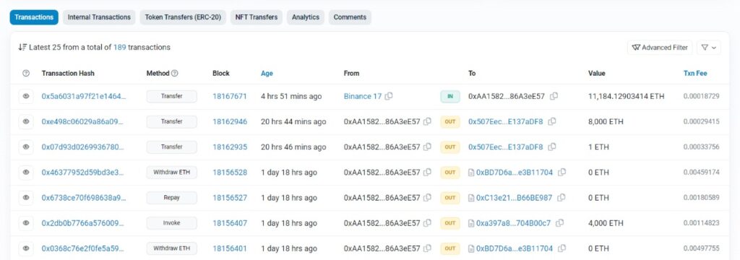Select the 4 hrs 51 mins ago age
The height and width of the screenshot is (260, 740).
pos(291,96)
